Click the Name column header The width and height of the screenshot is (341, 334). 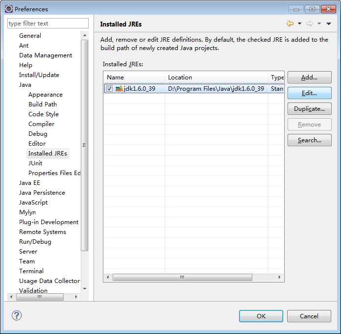click(134, 77)
